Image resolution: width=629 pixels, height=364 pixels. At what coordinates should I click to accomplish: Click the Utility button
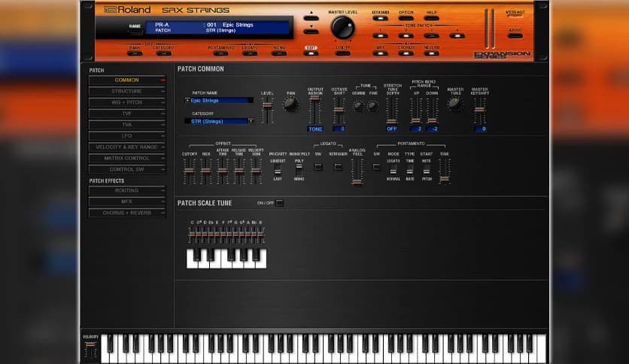point(343,53)
